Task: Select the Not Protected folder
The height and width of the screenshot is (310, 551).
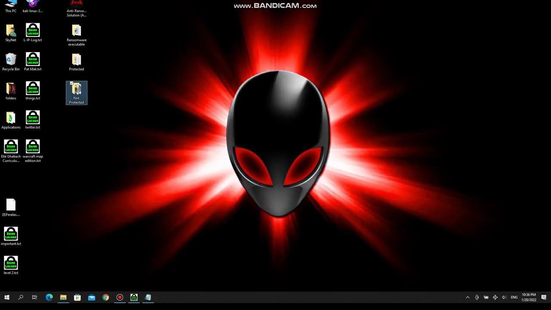Action: 76,93
